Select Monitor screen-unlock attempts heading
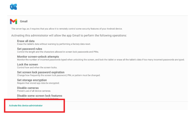The image size is (194, 116). point(38,57)
